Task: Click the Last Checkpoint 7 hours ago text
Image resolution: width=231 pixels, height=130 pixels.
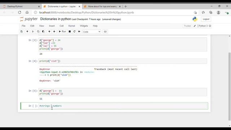Action: coord(86,19)
